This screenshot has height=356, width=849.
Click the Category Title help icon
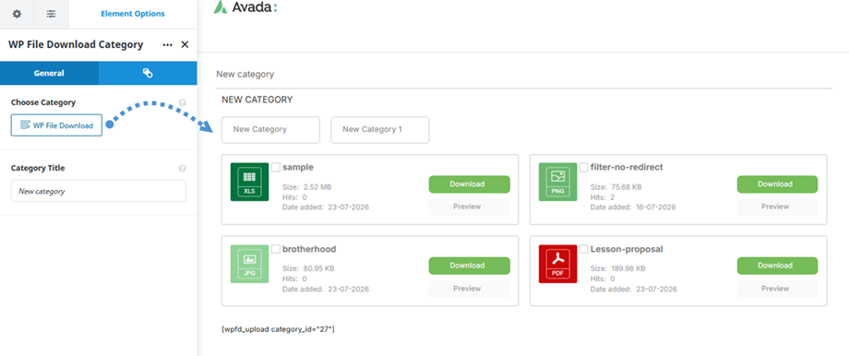(183, 168)
